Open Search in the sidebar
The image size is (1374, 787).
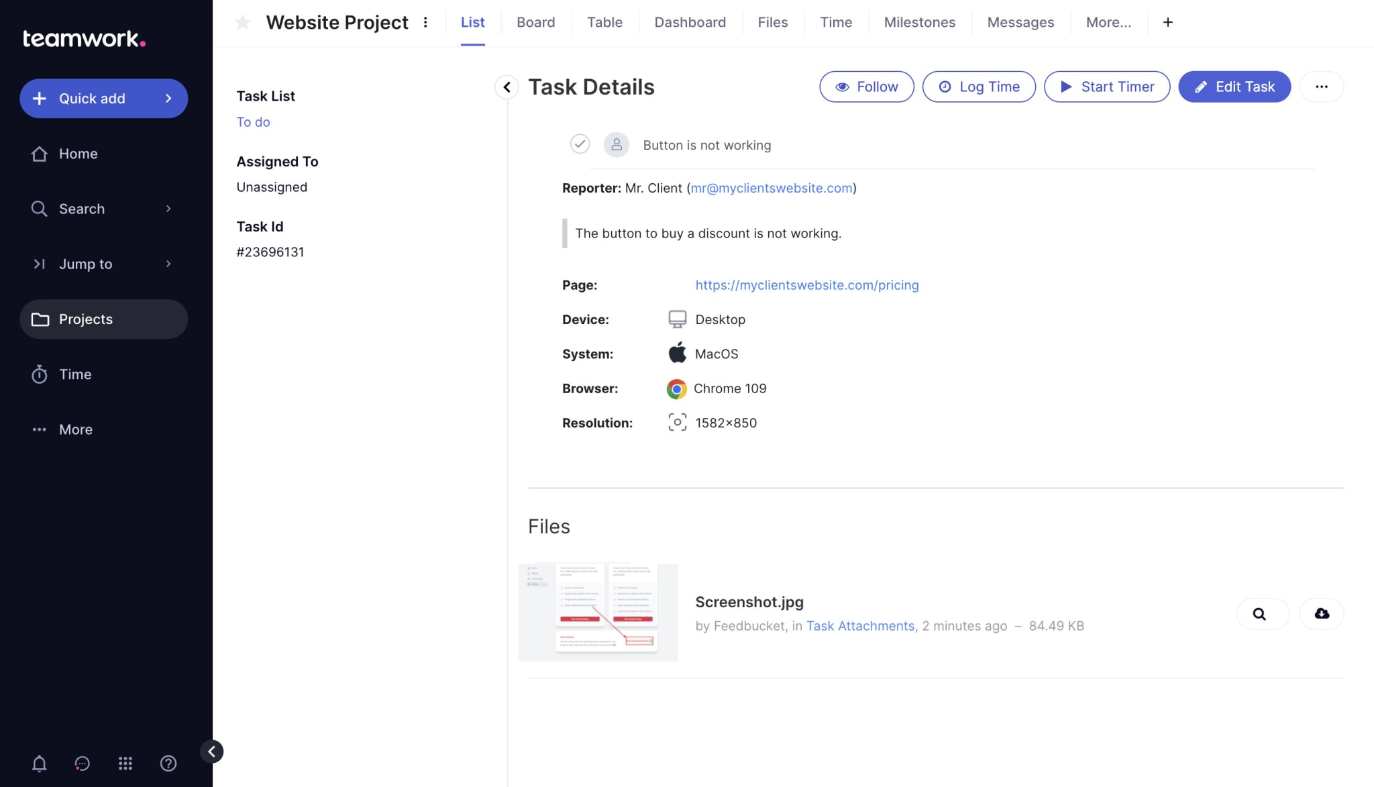coord(81,209)
